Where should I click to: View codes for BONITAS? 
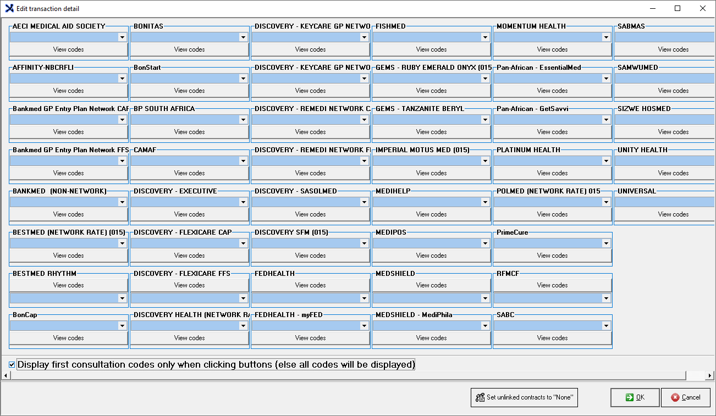[190, 49]
